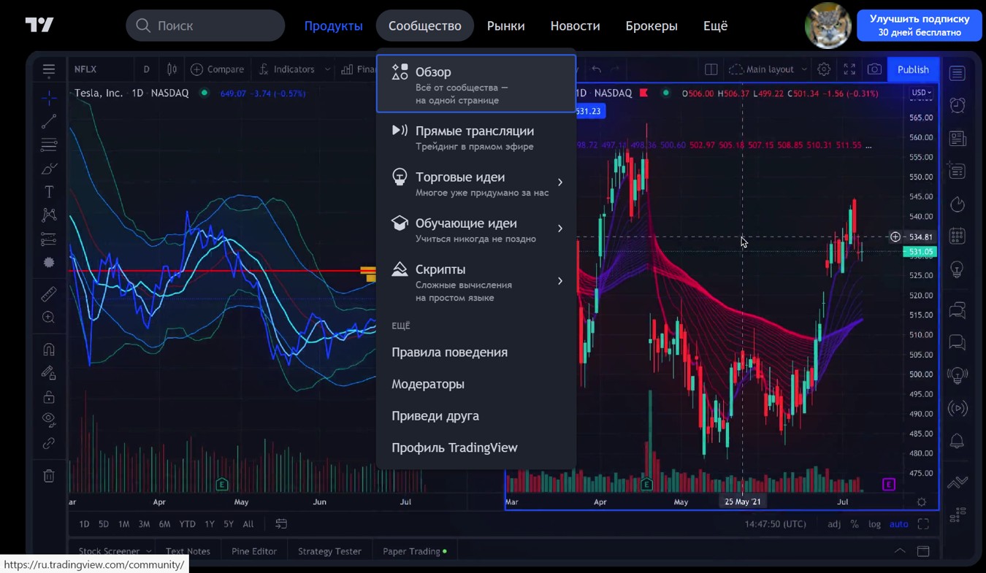Screen dimensions: 986x573
Task: Open the Брокеры menu
Action: click(651, 26)
